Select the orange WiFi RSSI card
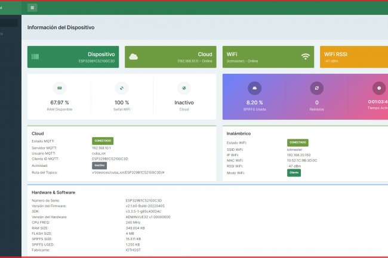Viewport: 388px width, 258px height. click(353, 57)
